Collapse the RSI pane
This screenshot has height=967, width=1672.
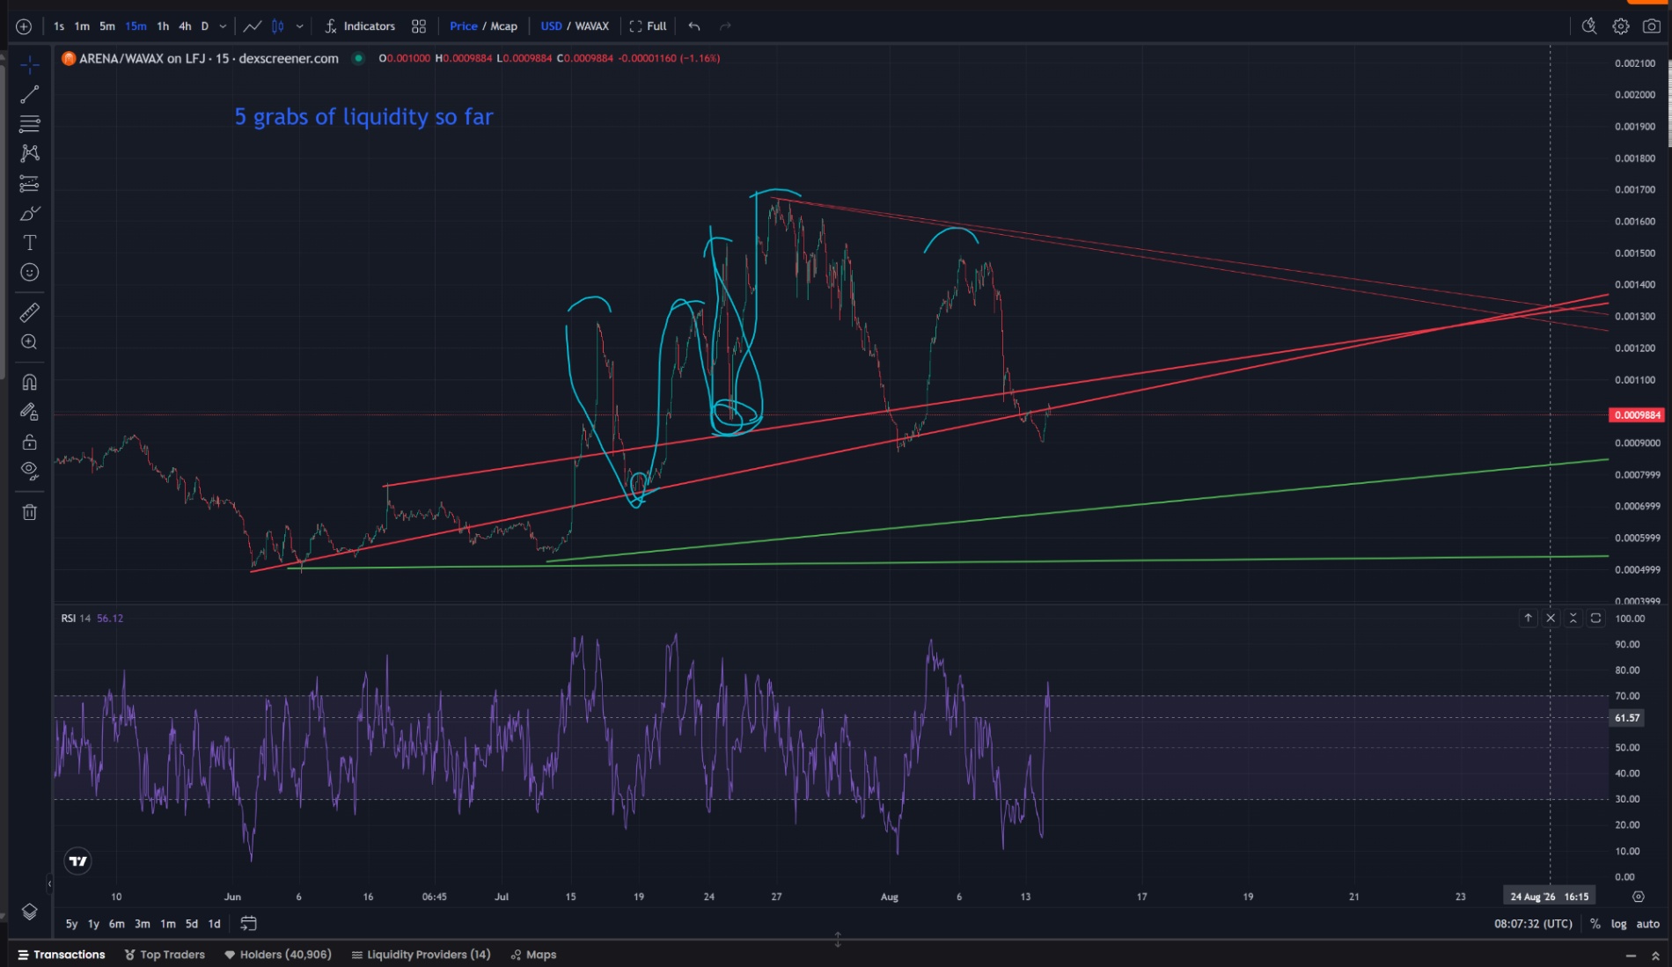coord(1573,619)
